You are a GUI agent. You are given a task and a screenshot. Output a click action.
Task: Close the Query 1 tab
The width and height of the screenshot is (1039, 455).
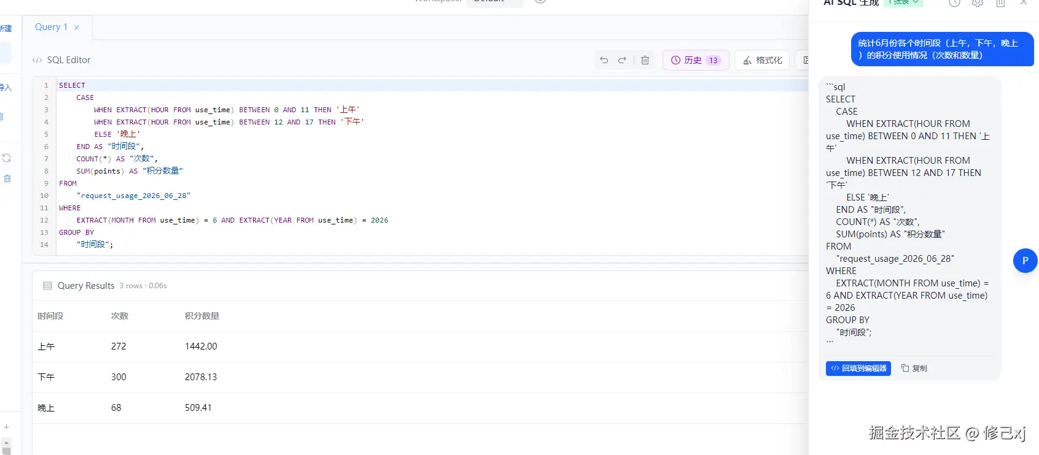tap(77, 28)
